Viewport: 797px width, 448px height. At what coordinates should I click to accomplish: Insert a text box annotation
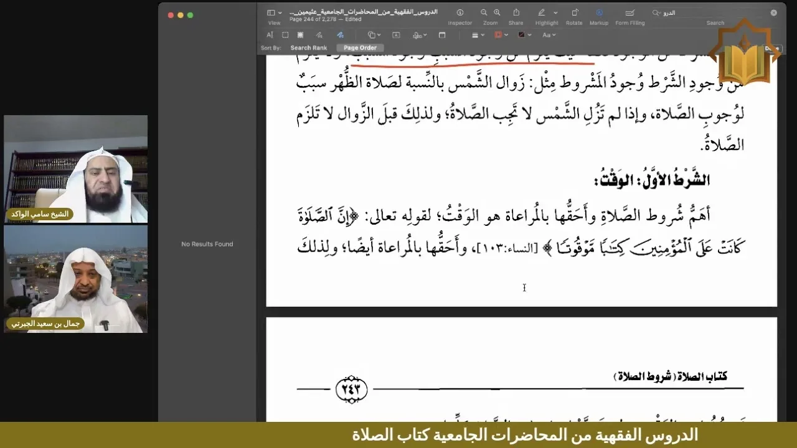click(396, 35)
